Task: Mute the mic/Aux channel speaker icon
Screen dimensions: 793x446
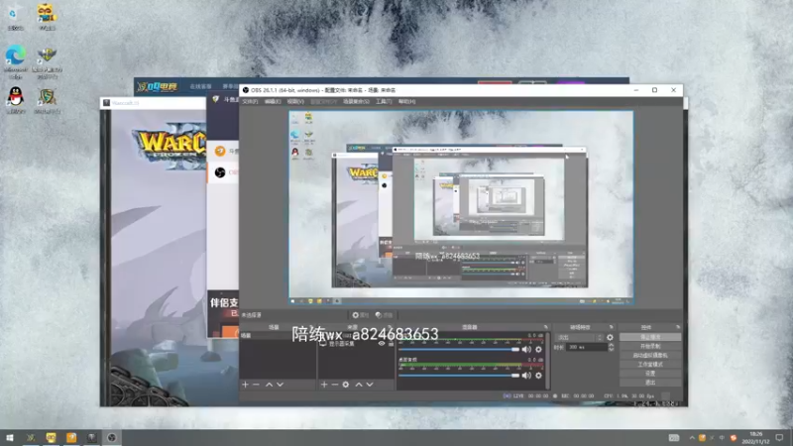Action: coord(526,350)
